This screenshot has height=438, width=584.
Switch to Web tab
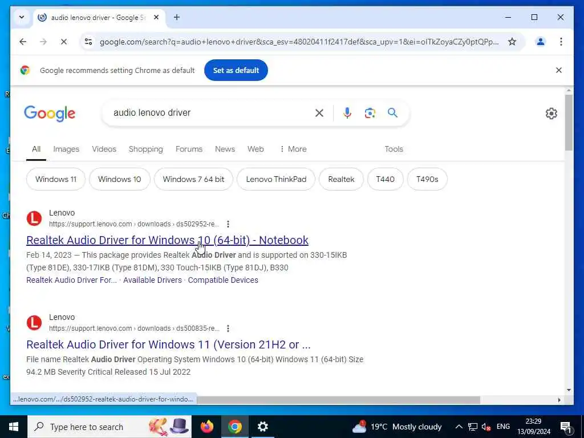[x=255, y=149]
